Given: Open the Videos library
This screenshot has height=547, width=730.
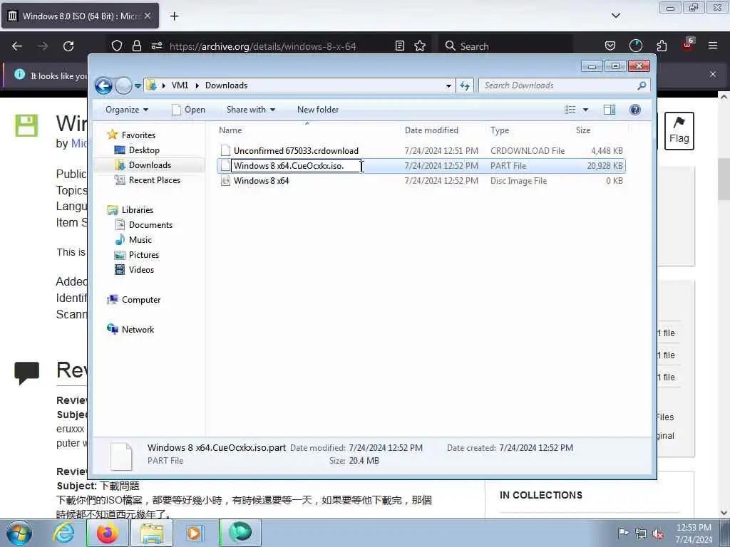Looking at the screenshot, I should tap(141, 270).
